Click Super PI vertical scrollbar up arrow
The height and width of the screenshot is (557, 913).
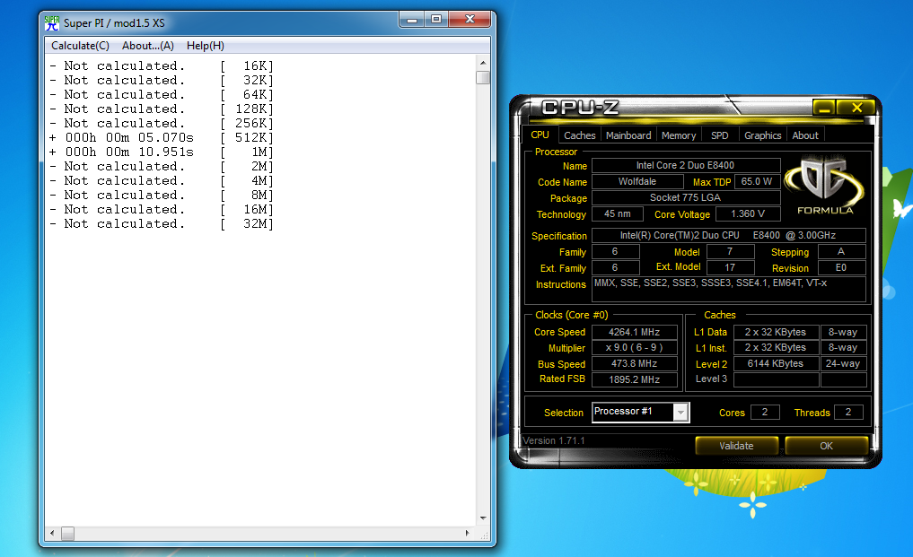(x=483, y=64)
